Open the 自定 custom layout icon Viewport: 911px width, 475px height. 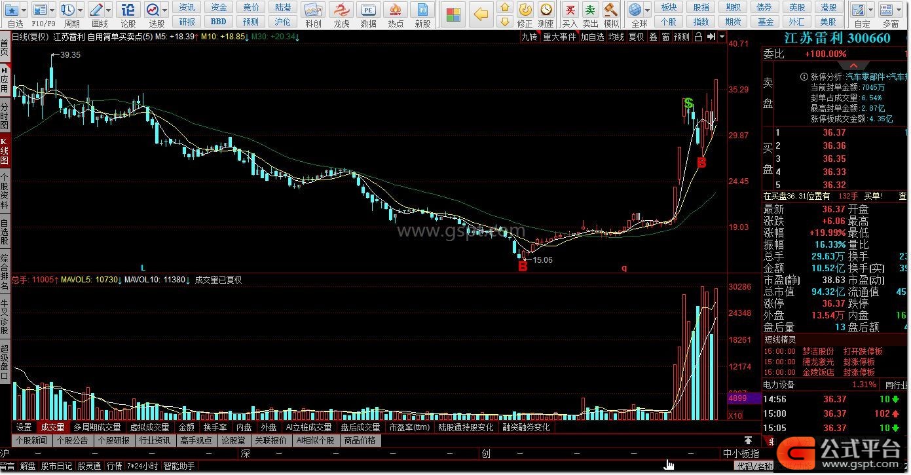[x=858, y=10]
